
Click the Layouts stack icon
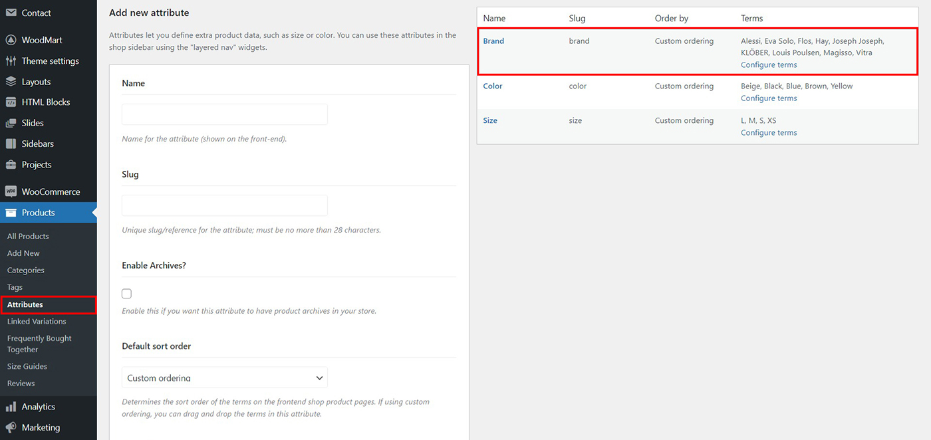point(11,82)
